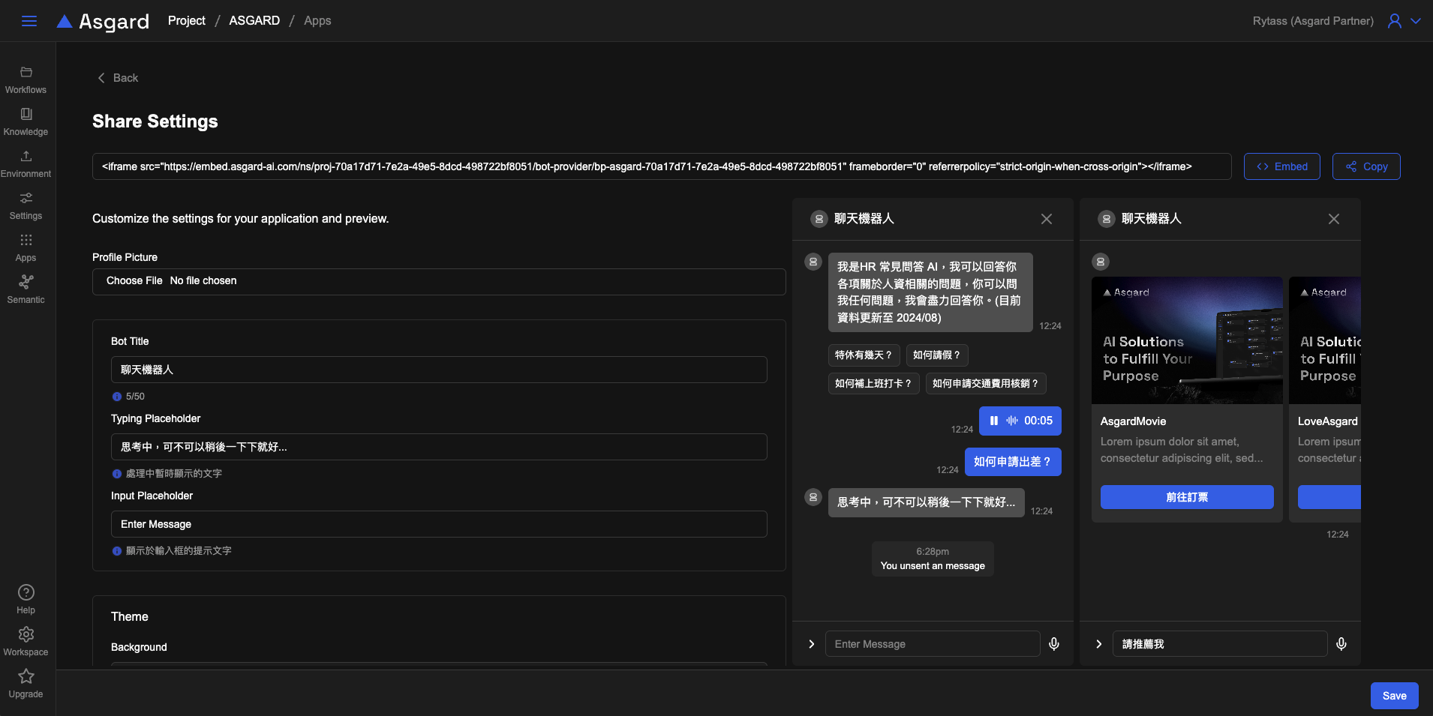The width and height of the screenshot is (1433, 716).
Task: Pause the 00:05 voice message
Action: point(994,421)
